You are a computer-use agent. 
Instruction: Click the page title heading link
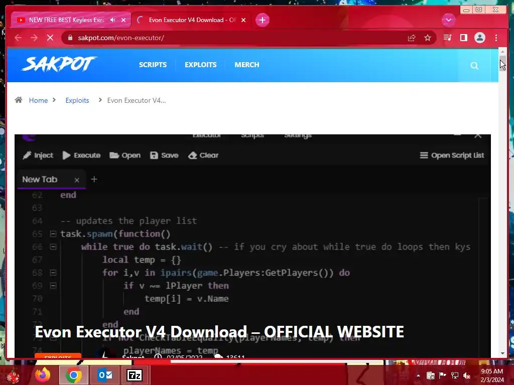pyautogui.click(x=219, y=332)
